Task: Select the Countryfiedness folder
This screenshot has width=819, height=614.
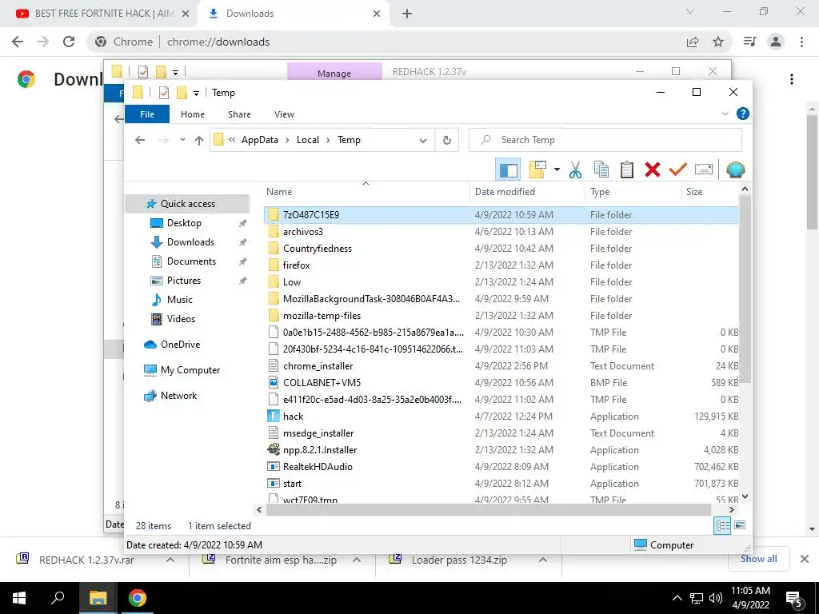Action: (x=502, y=249)
